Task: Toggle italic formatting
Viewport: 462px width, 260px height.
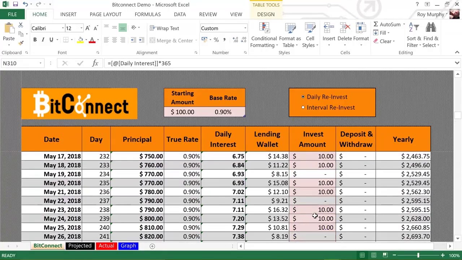Action: coord(43,40)
